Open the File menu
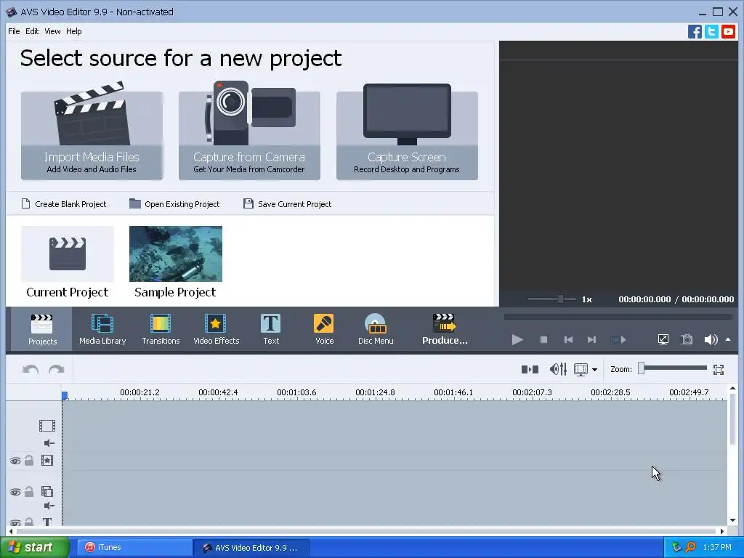Screen dimensions: 744x558 tap(14, 31)
